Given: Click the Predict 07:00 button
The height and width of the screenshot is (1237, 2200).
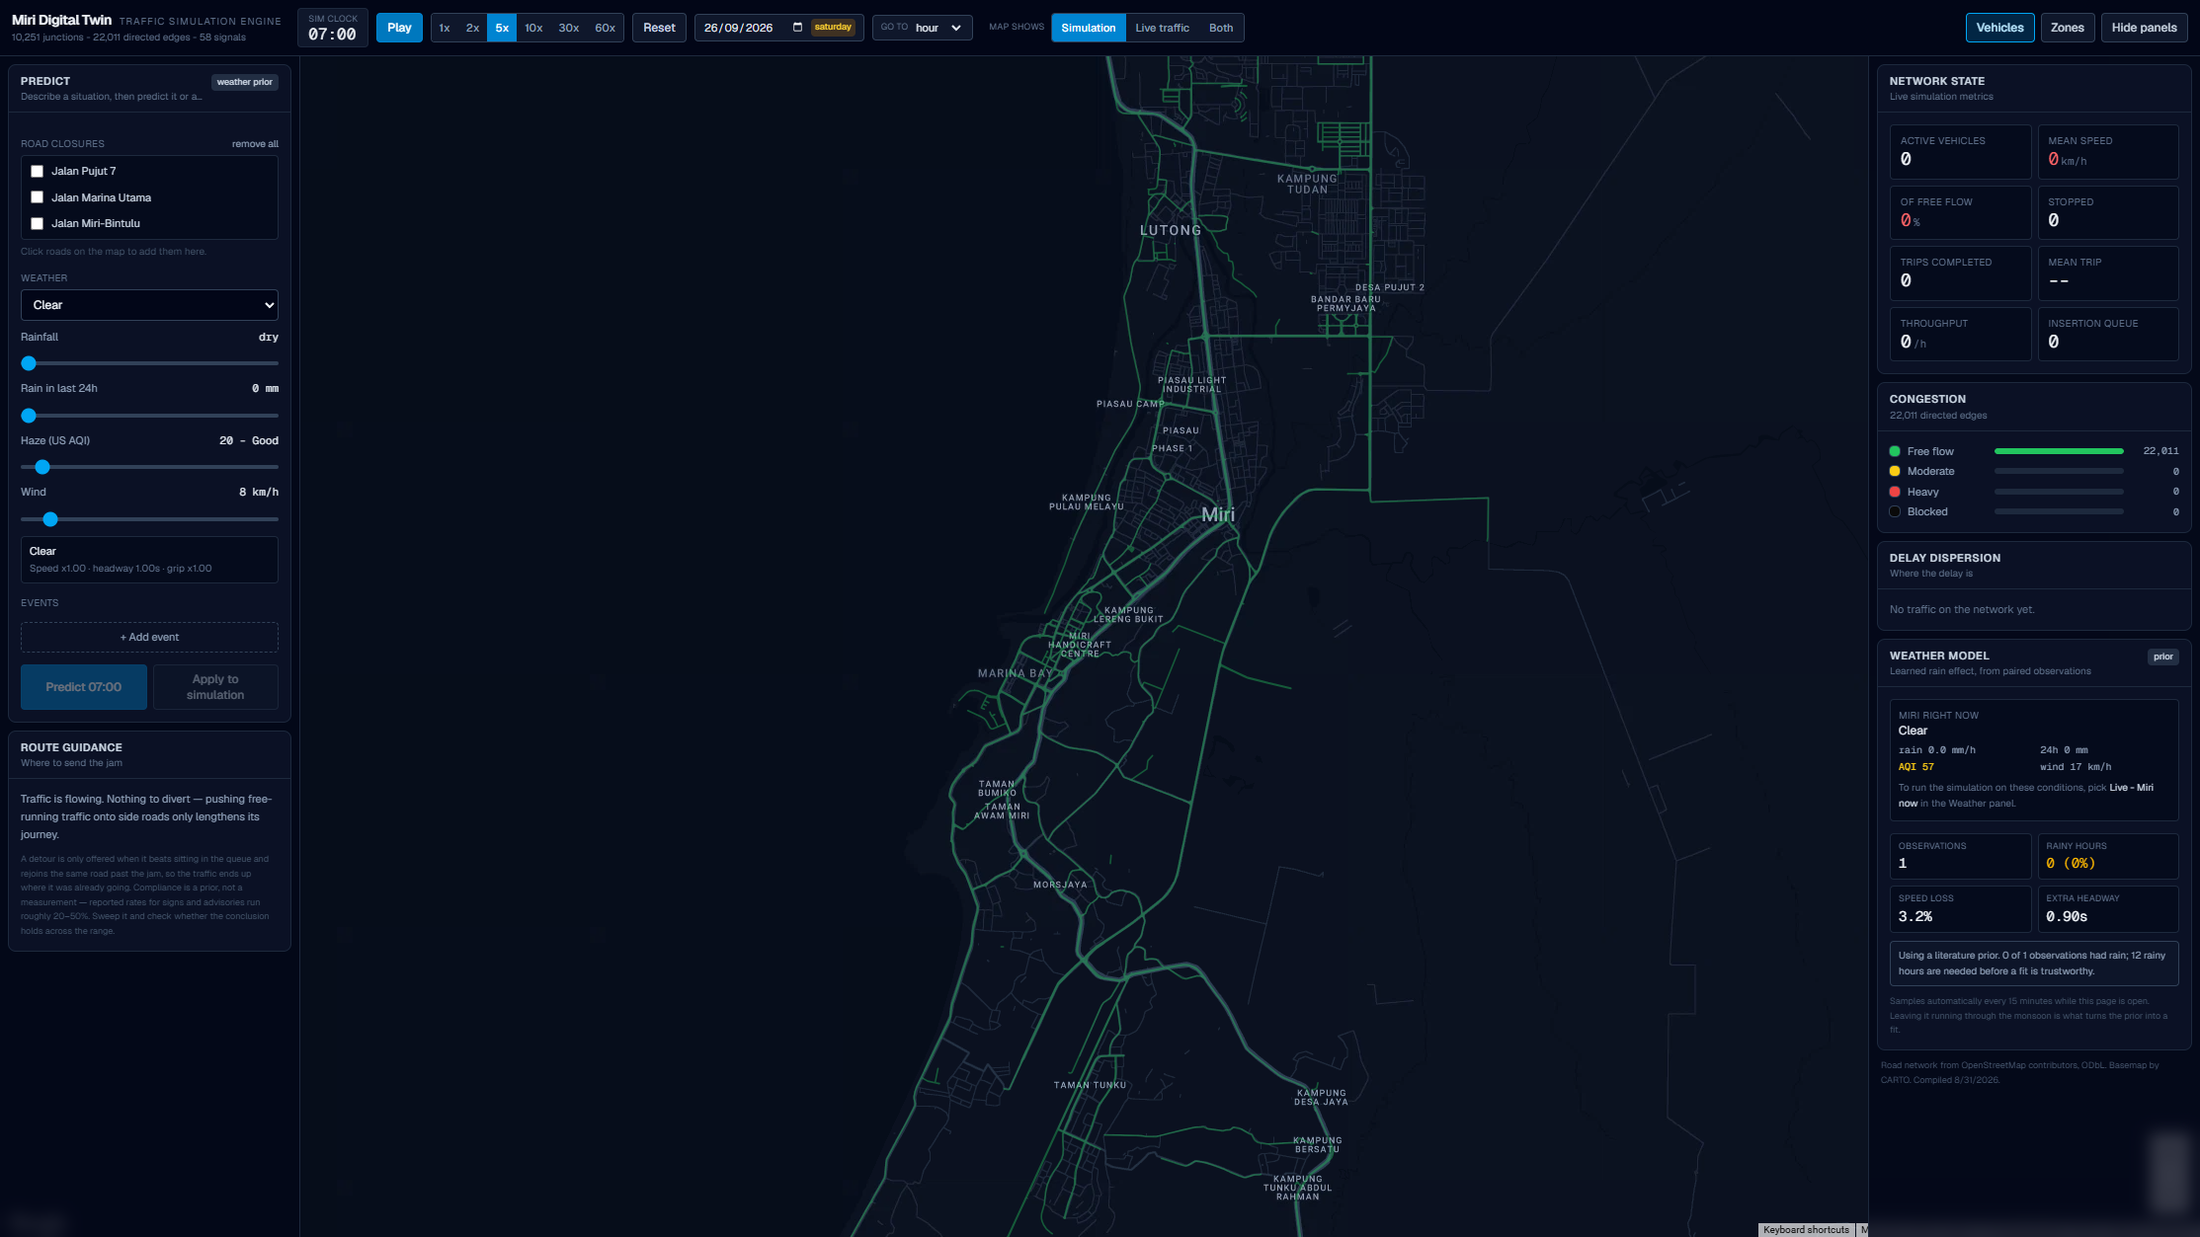Looking at the screenshot, I should [x=84, y=687].
